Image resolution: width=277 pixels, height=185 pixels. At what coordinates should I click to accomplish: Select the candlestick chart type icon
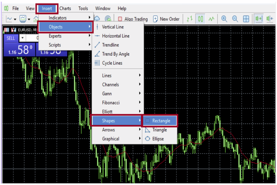(x=200, y=19)
